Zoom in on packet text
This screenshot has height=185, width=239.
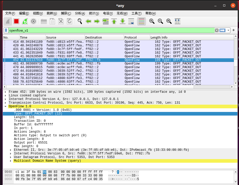(152, 21)
